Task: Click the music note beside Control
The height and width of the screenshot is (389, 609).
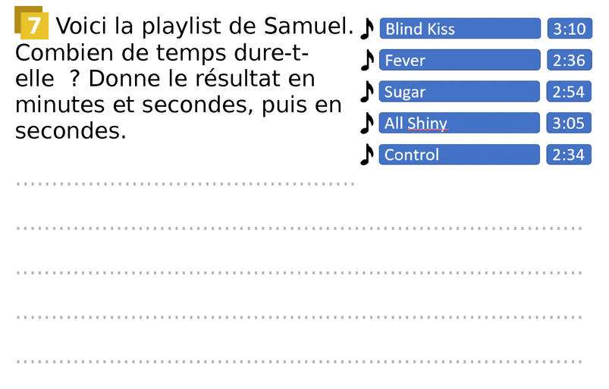Action: tap(367, 154)
